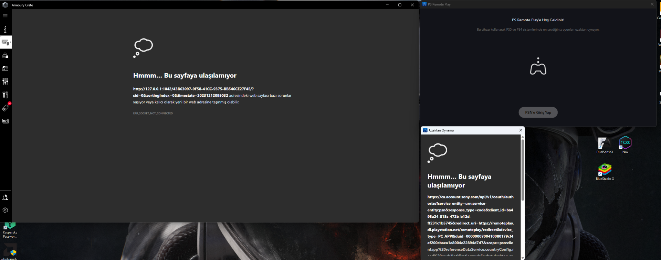661x260 pixels.
Task: Close the Uzaktan Oynama dialog
Action: [x=521, y=130]
